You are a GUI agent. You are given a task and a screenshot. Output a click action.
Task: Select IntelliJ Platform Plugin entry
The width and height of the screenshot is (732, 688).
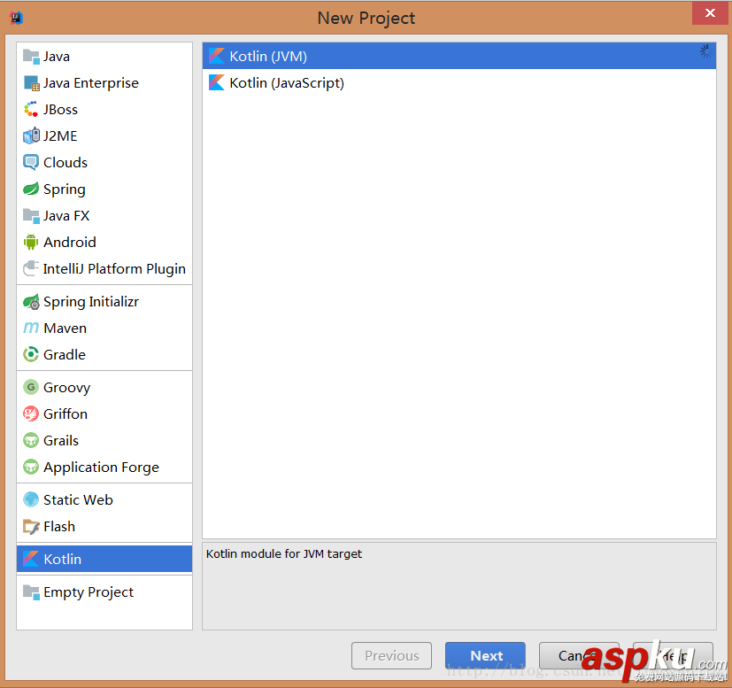(104, 268)
